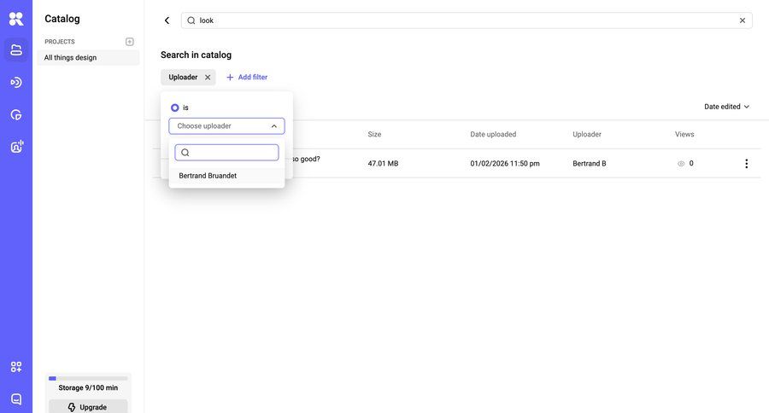Clear the 'look' search text with the X
The image size is (769, 413).
[742, 20]
